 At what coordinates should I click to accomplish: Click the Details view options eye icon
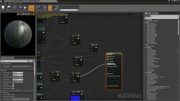click(x=33, y=61)
